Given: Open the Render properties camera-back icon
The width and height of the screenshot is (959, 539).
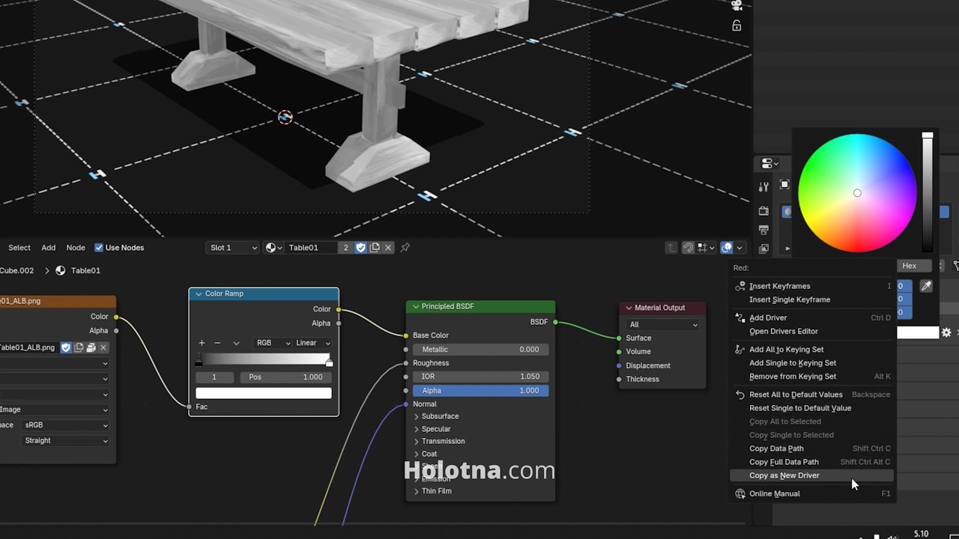Looking at the screenshot, I should [x=763, y=211].
